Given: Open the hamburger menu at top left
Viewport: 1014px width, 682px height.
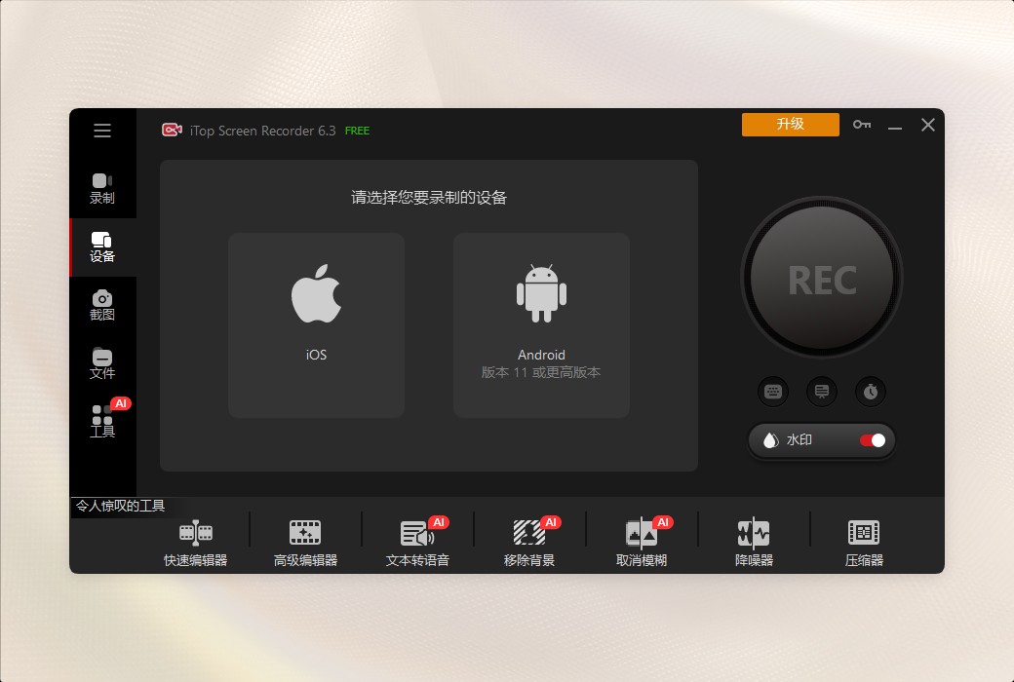Looking at the screenshot, I should click(102, 131).
